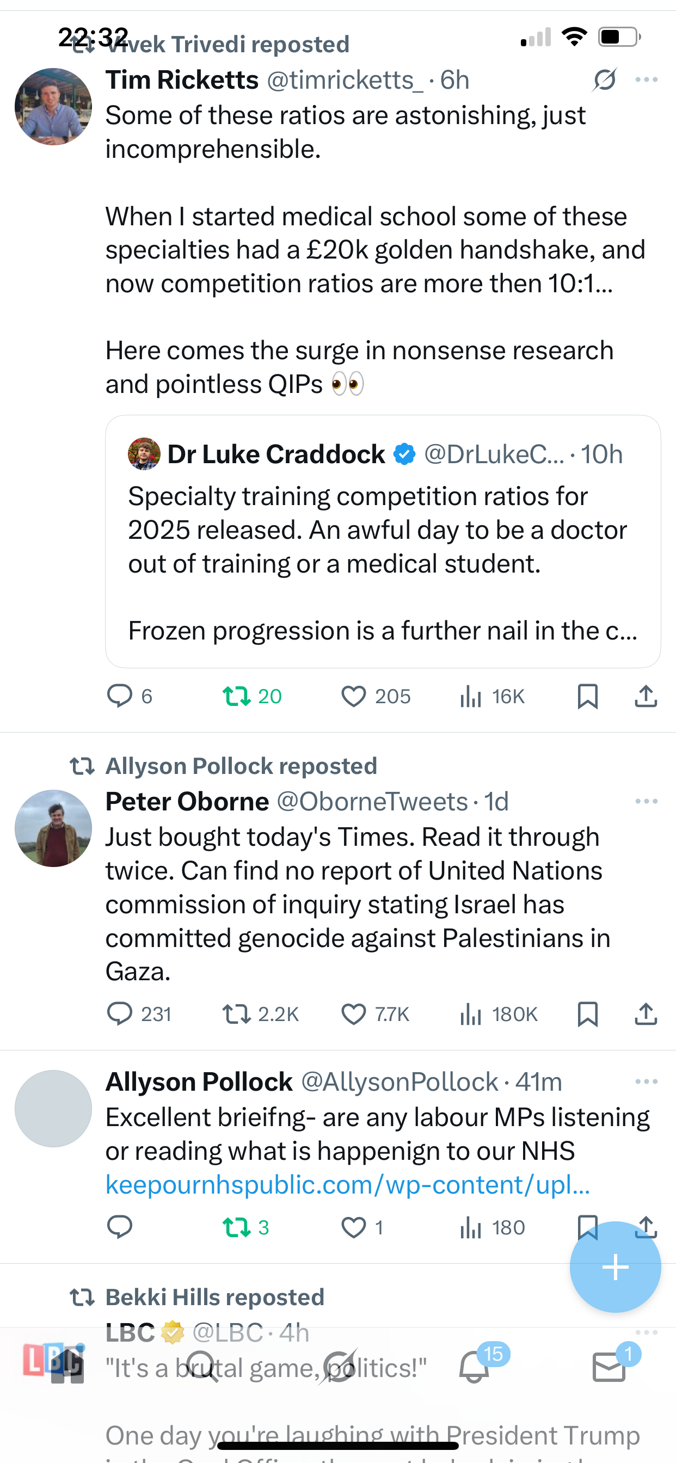Open Grok icon on Tim Ricketts' post
Image resolution: width=676 pixels, height=1463 pixels.
604,79
